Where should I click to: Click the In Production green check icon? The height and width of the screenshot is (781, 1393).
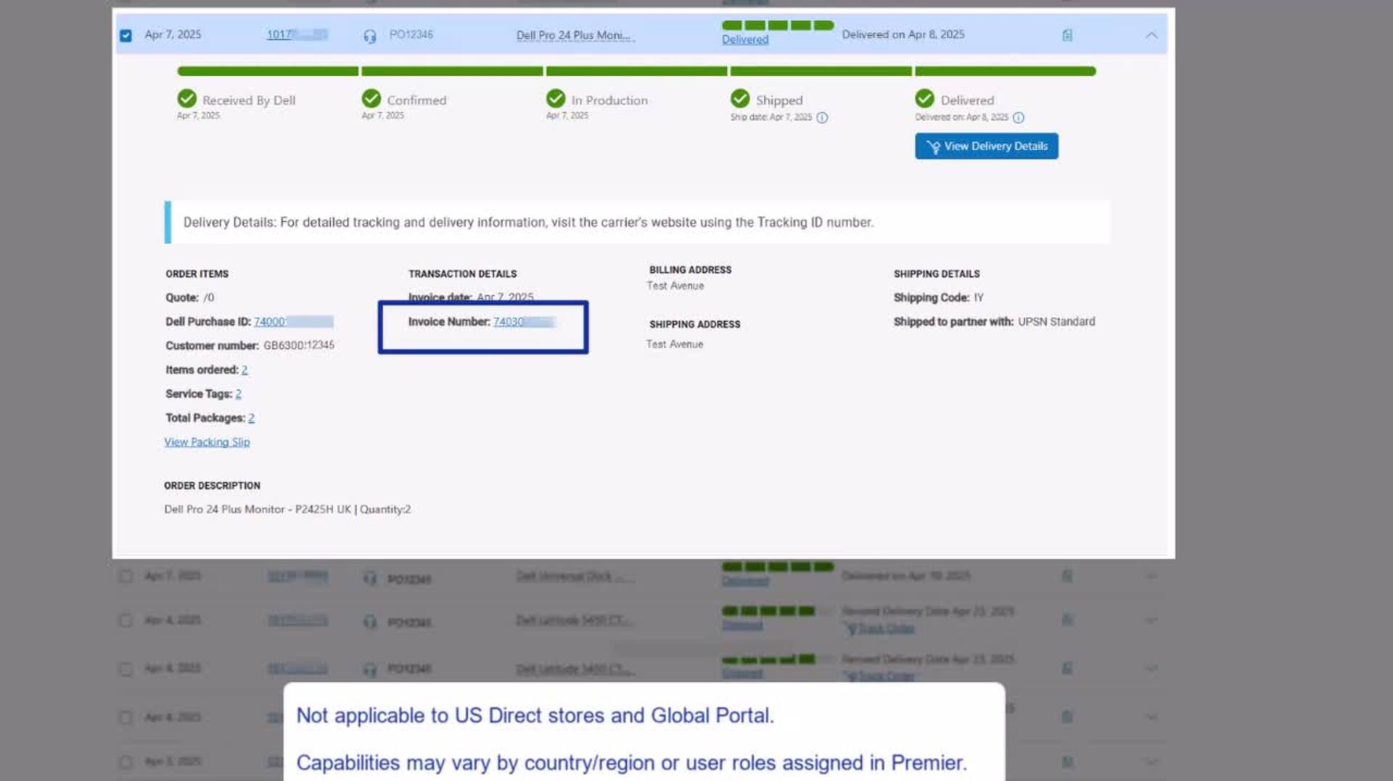(556, 98)
